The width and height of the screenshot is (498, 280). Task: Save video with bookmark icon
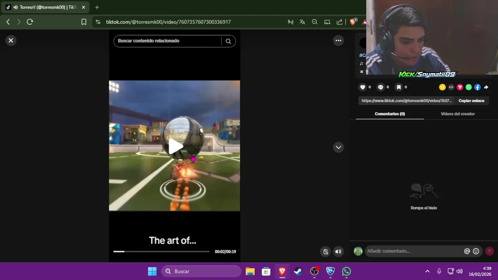tap(399, 87)
